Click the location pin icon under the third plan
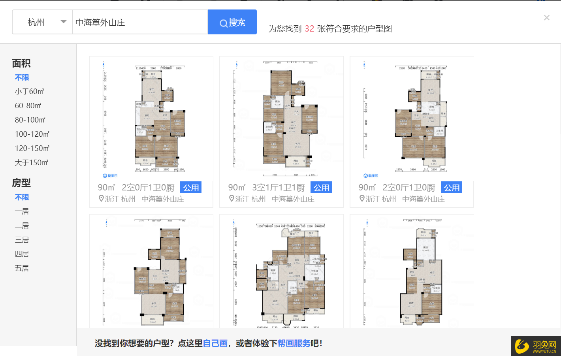The height and width of the screenshot is (356, 561). (361, 199)
